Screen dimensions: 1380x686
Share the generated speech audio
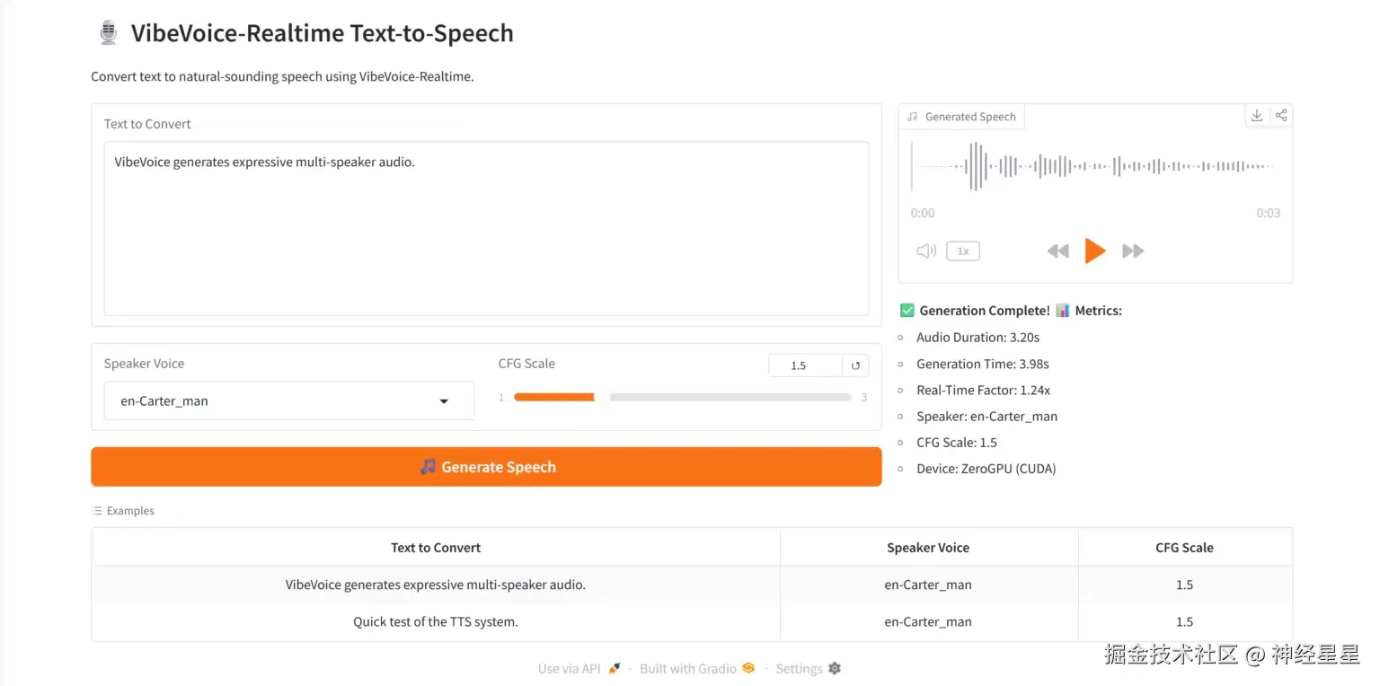point(1281,116)
